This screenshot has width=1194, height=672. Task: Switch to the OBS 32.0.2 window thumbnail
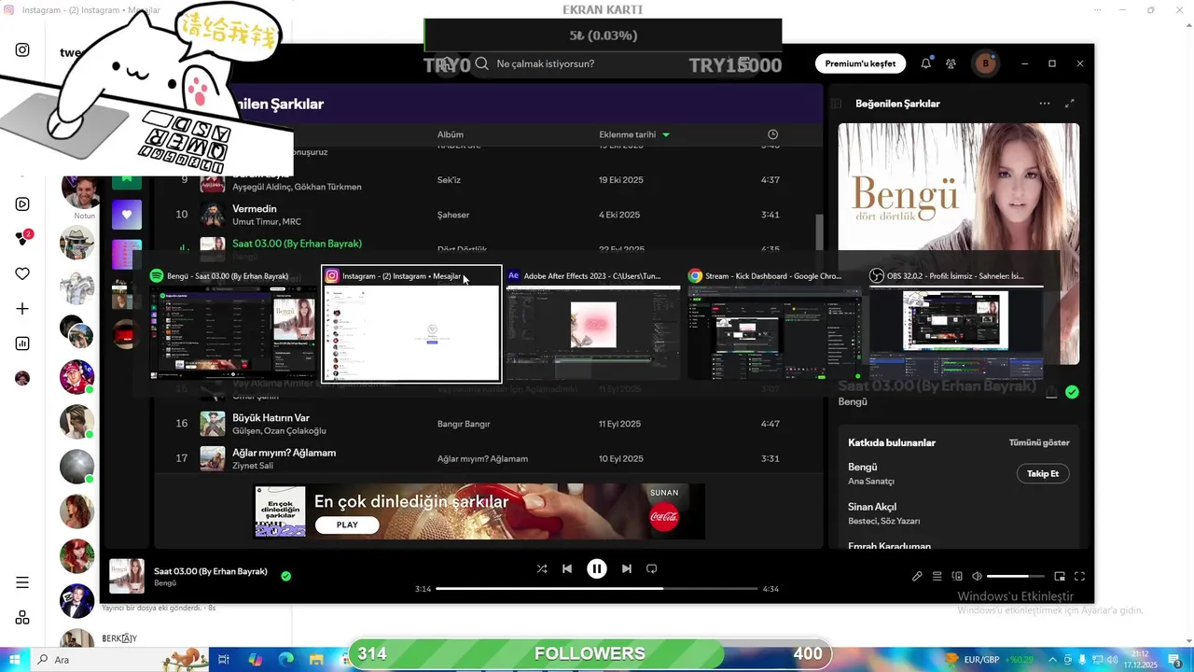(x=956, y=324)
